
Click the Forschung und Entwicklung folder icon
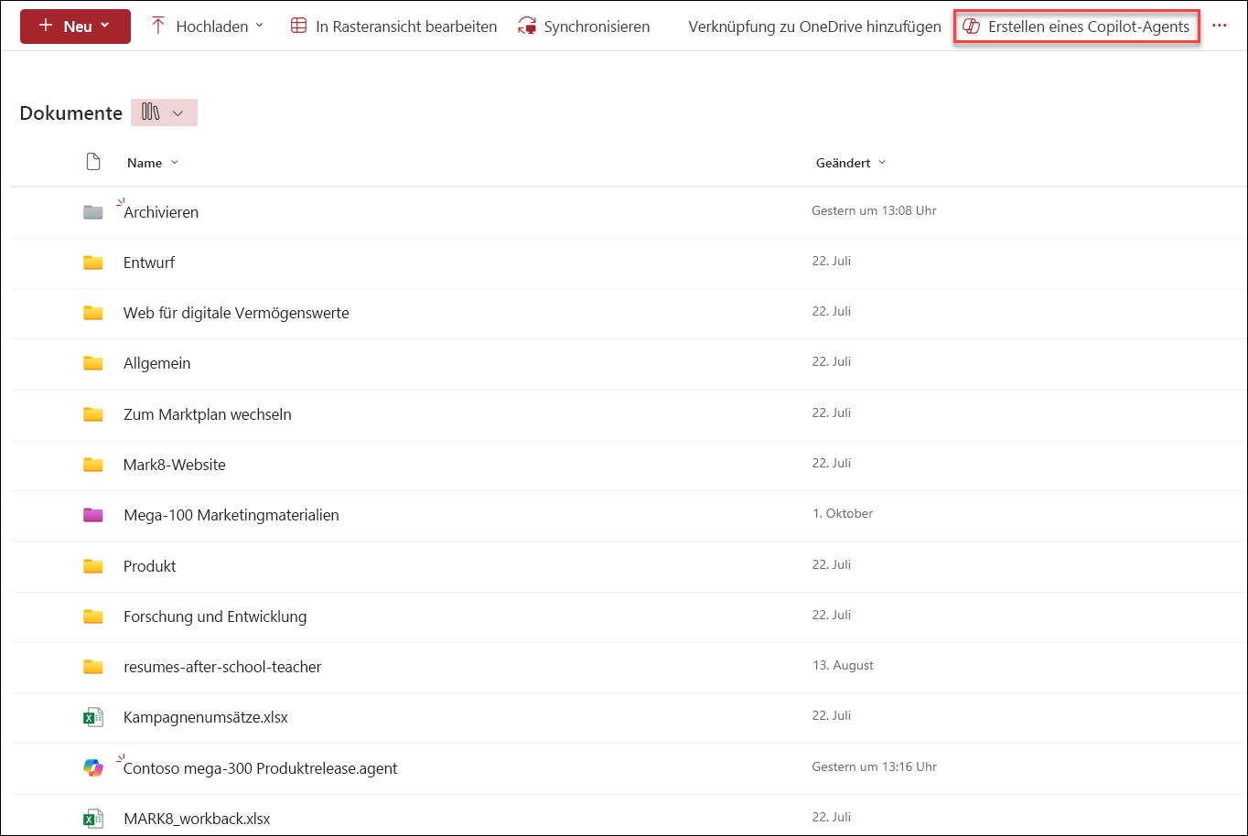92,616
